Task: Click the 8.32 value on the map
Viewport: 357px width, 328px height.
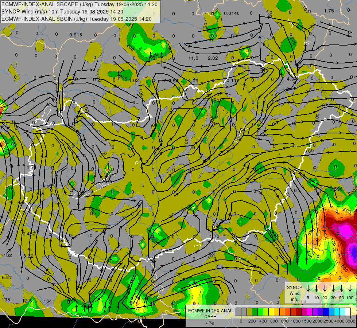Action: tap(28, 256)
